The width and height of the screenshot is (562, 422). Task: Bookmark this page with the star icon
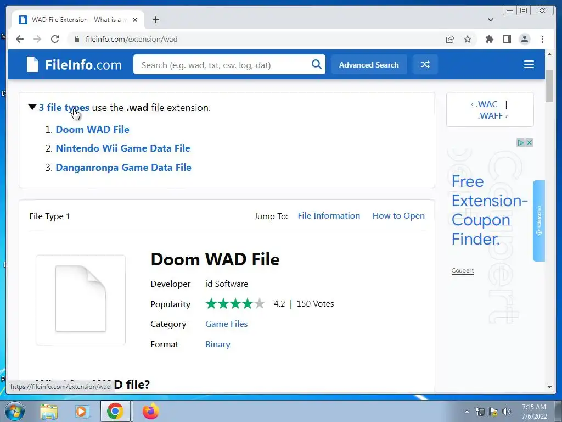click(x=468, y=39)
